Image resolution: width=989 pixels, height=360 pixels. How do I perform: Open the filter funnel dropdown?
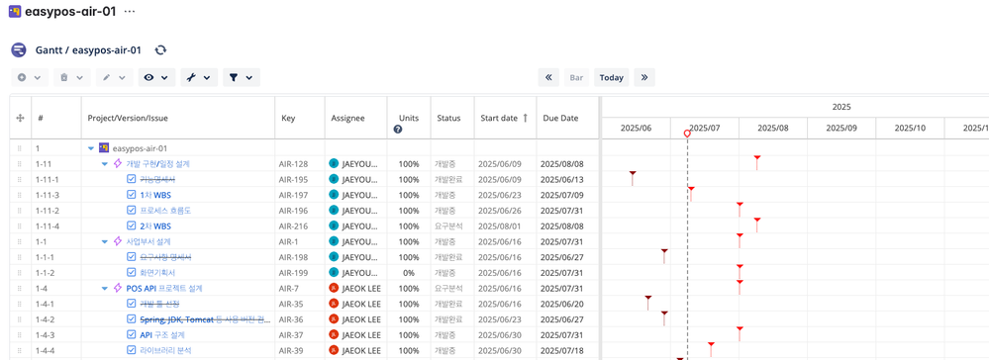tap(242, 77)
